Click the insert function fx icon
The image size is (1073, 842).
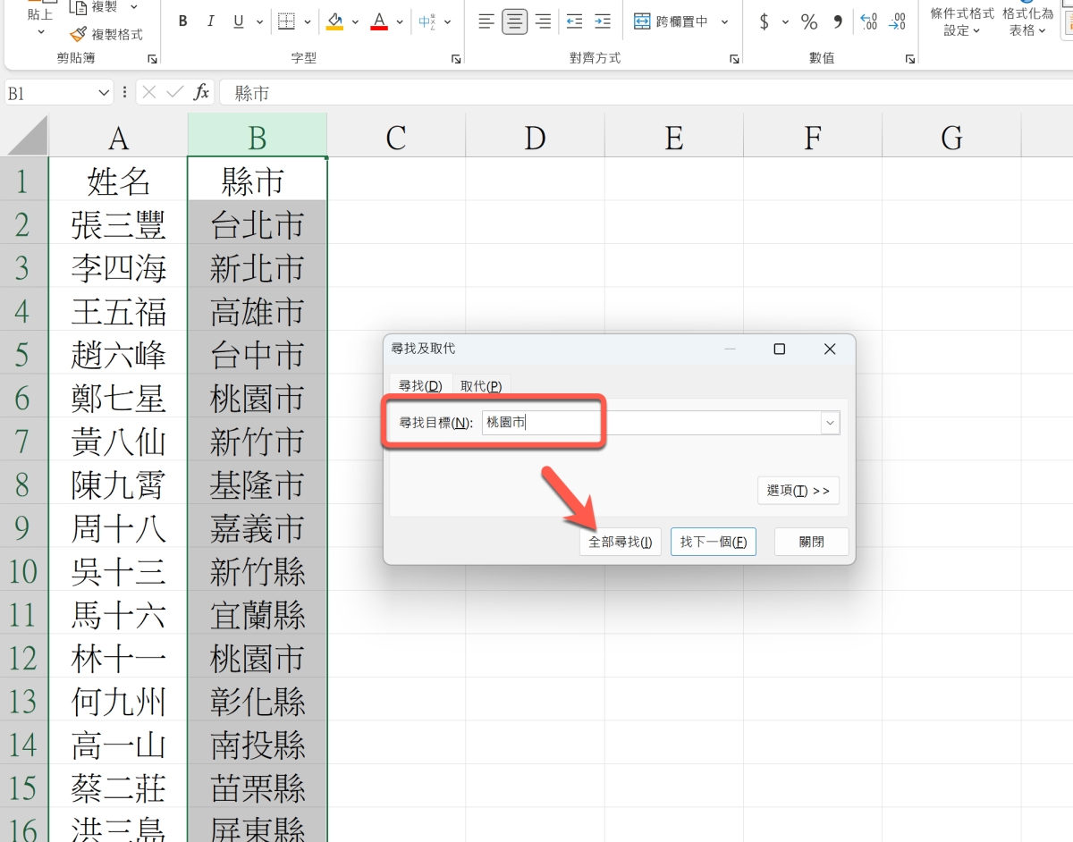[x=202, y=92]
